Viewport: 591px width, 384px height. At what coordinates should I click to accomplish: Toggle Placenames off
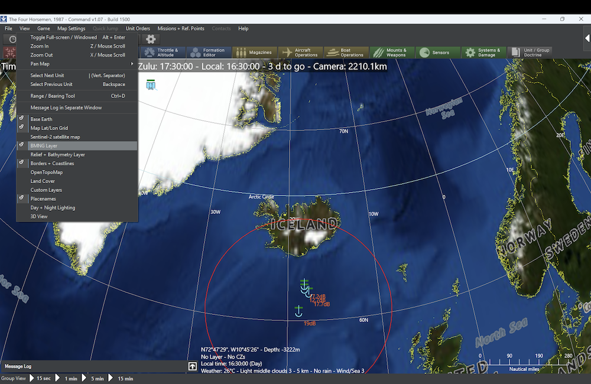[77, 199]
